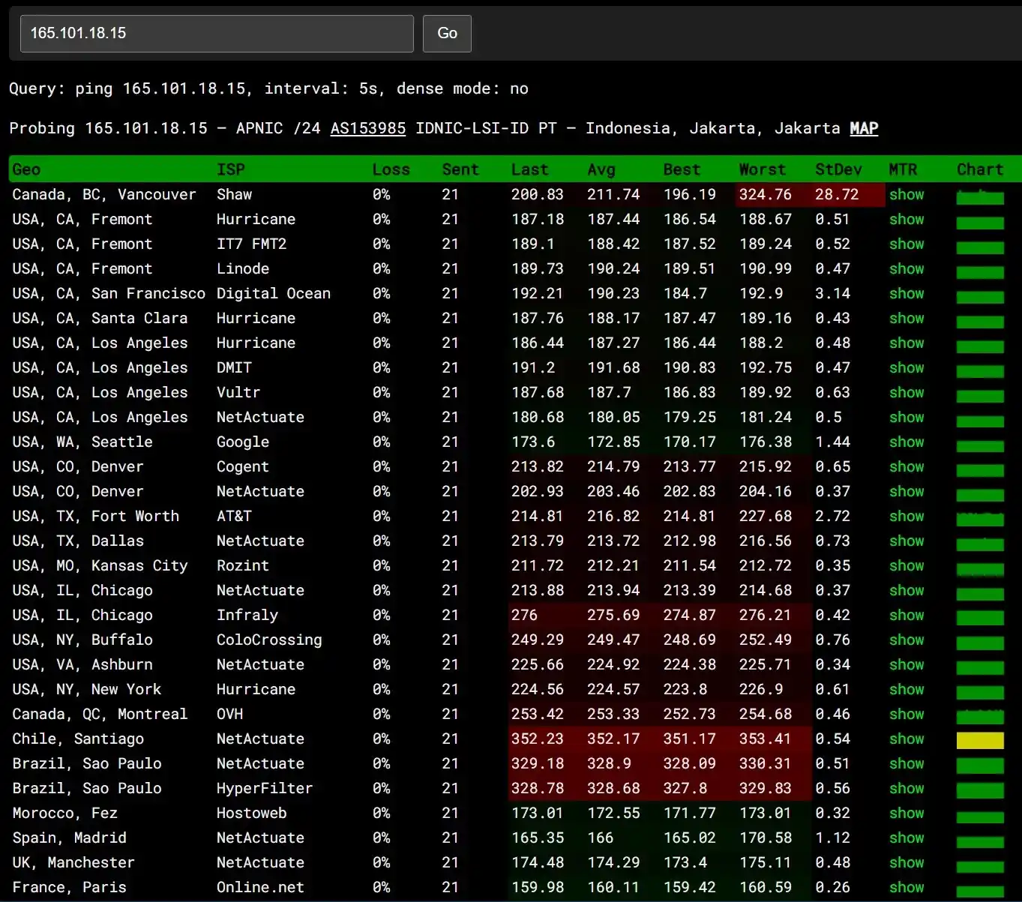Image resolution: width=1022 pixels, height=902 pixels.
Task: Show MTR for Canada, BC, Vancouver Shaw
Action: point(907,194)
